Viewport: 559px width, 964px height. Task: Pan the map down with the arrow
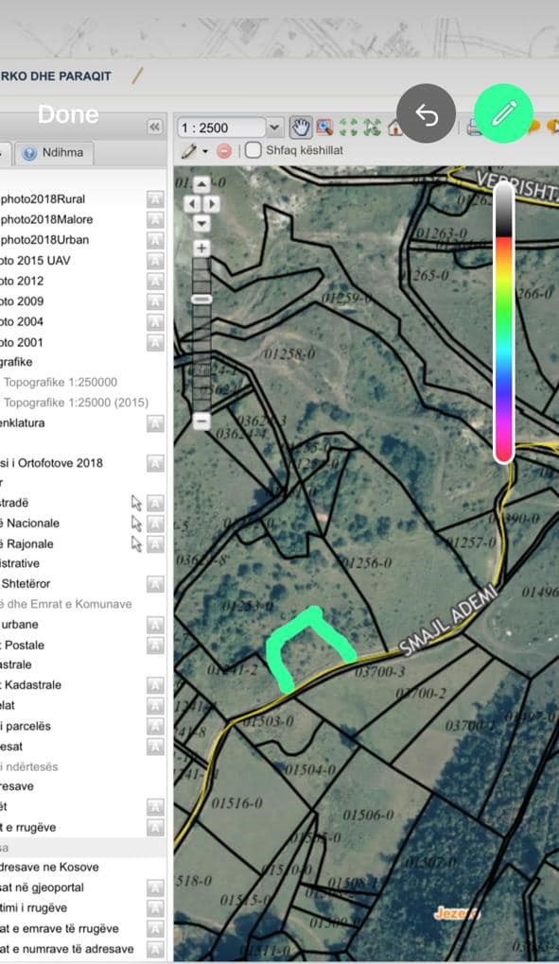[x=201, y=222]
